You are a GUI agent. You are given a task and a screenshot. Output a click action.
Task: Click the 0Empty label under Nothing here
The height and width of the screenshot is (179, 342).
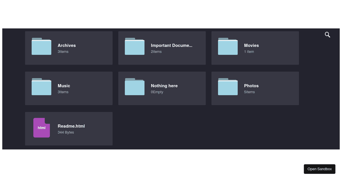(157, 92)
